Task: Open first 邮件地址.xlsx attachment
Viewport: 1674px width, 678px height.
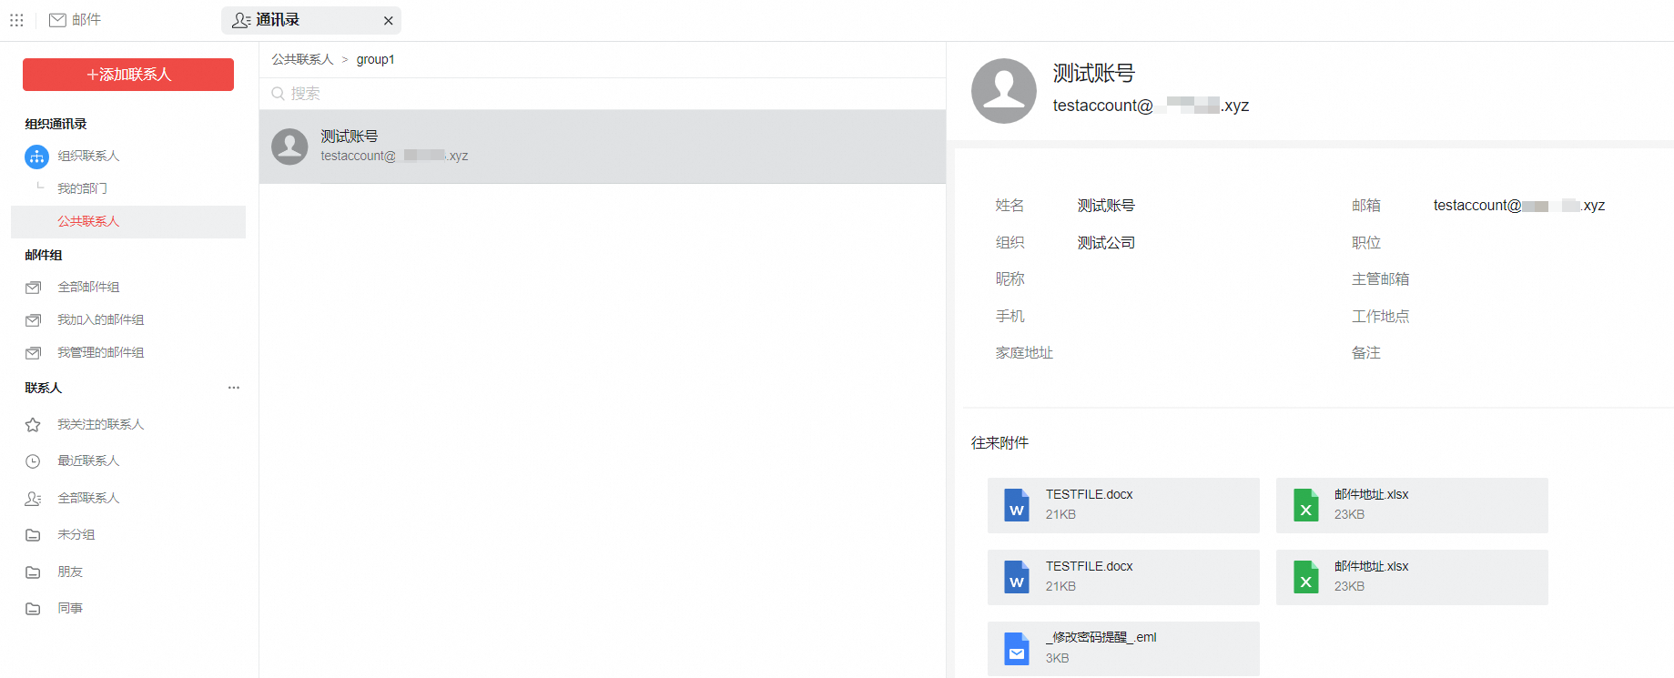Action: [1412, 505]
